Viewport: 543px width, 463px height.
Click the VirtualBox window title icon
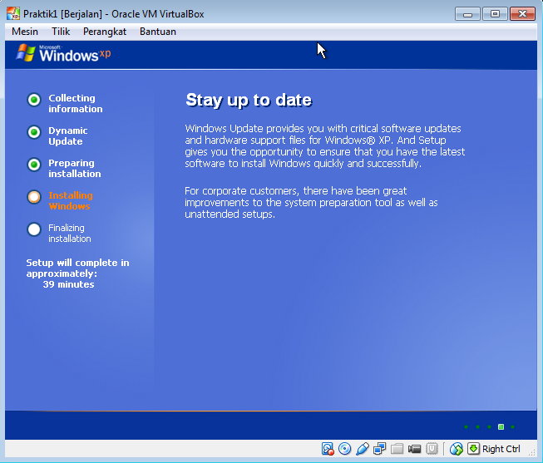pos(13,14)
